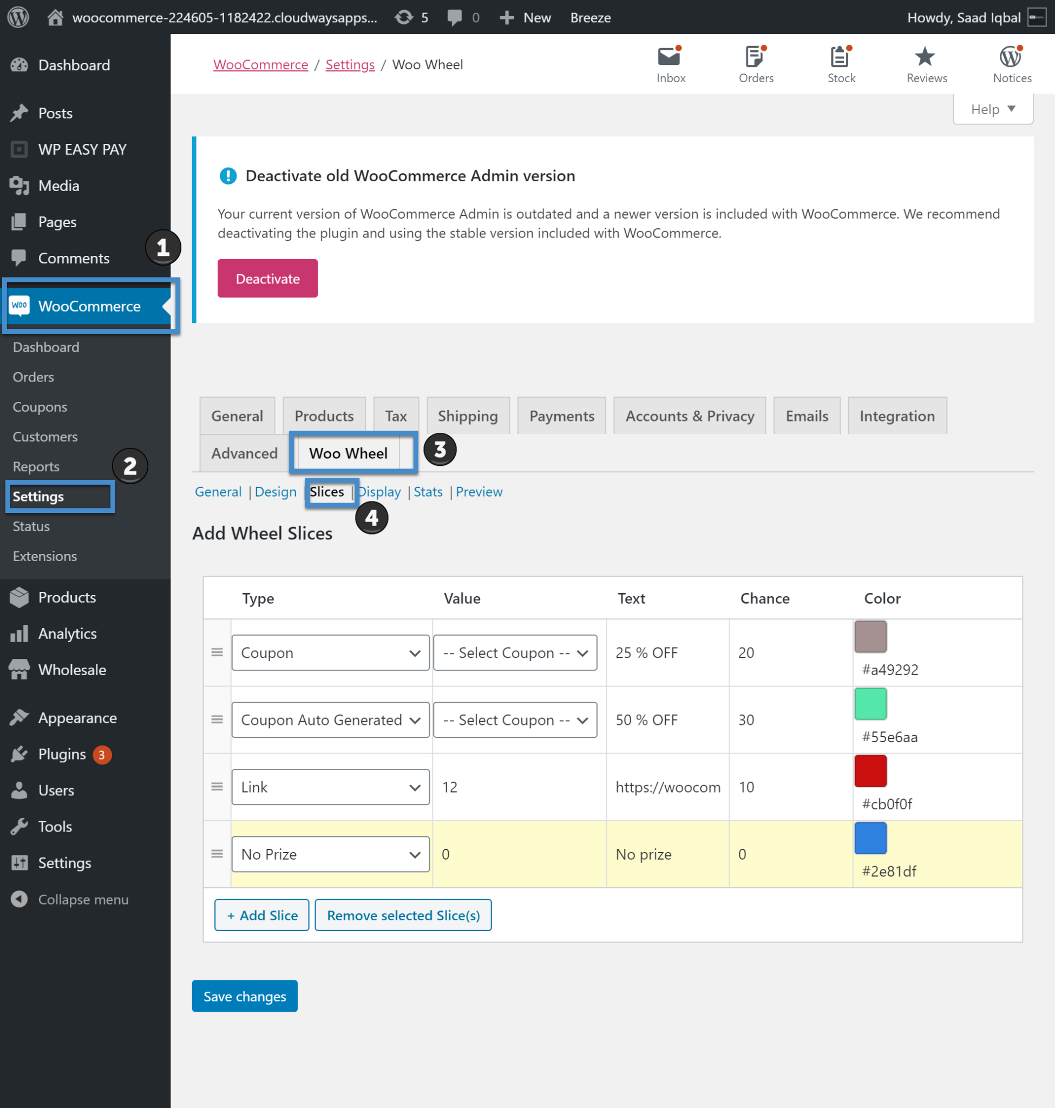Click the 25 % OFF text field
Screen dimensions: 1055x1108
668,652
